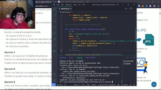
Task: Switch to the OUTPUT panel tab
Action: (71, 57)
